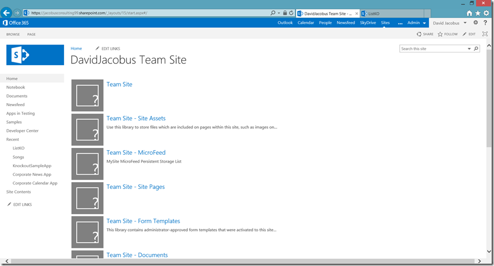Open Team Site - Site Pages link
This screenshot has width=494, height=266.
[x=136, y=187]
